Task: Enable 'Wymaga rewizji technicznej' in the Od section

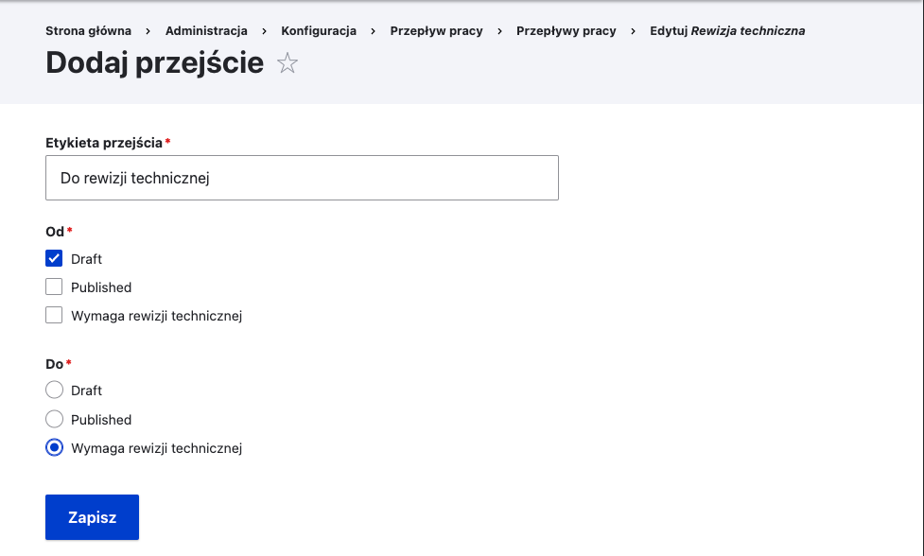Action: 54,315
